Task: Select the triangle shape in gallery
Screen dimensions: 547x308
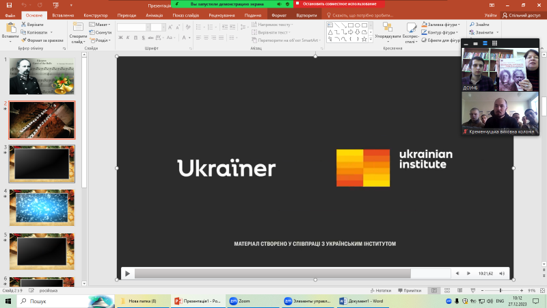Action: [330, 32]
